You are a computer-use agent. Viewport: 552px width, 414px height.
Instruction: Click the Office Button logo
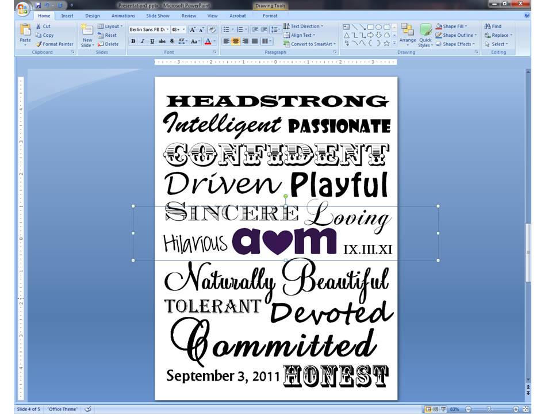[x=22, y=10]
